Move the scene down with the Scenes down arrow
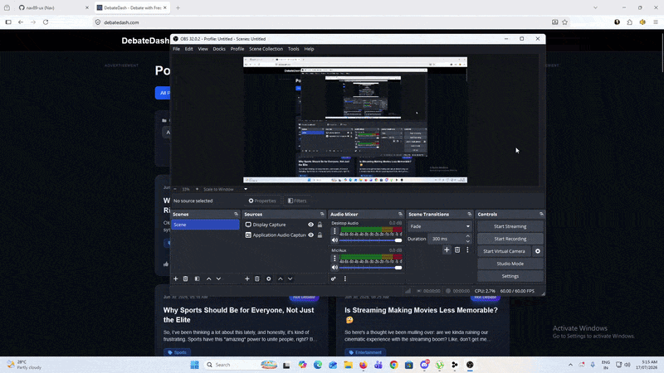This screenshot has height=373, width=664. [x=218, y=279]
